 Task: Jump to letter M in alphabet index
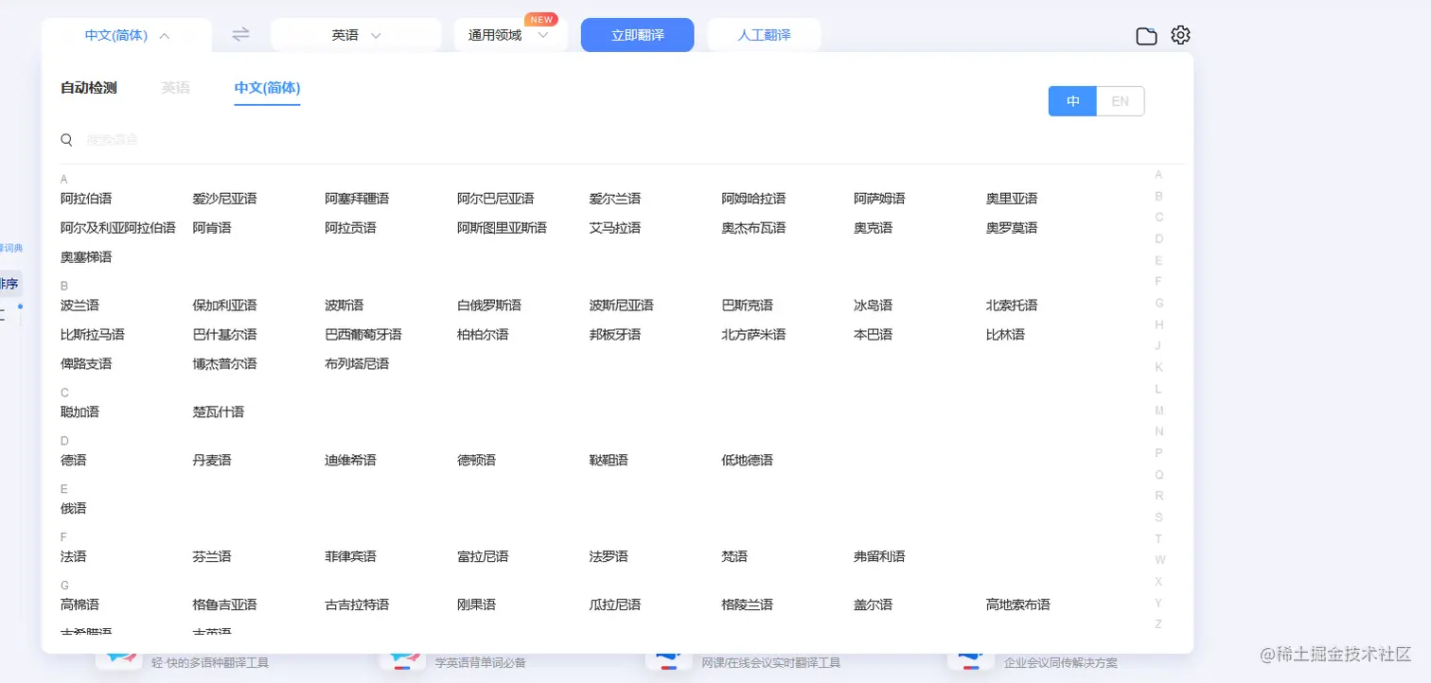[x=1159, y=411]
